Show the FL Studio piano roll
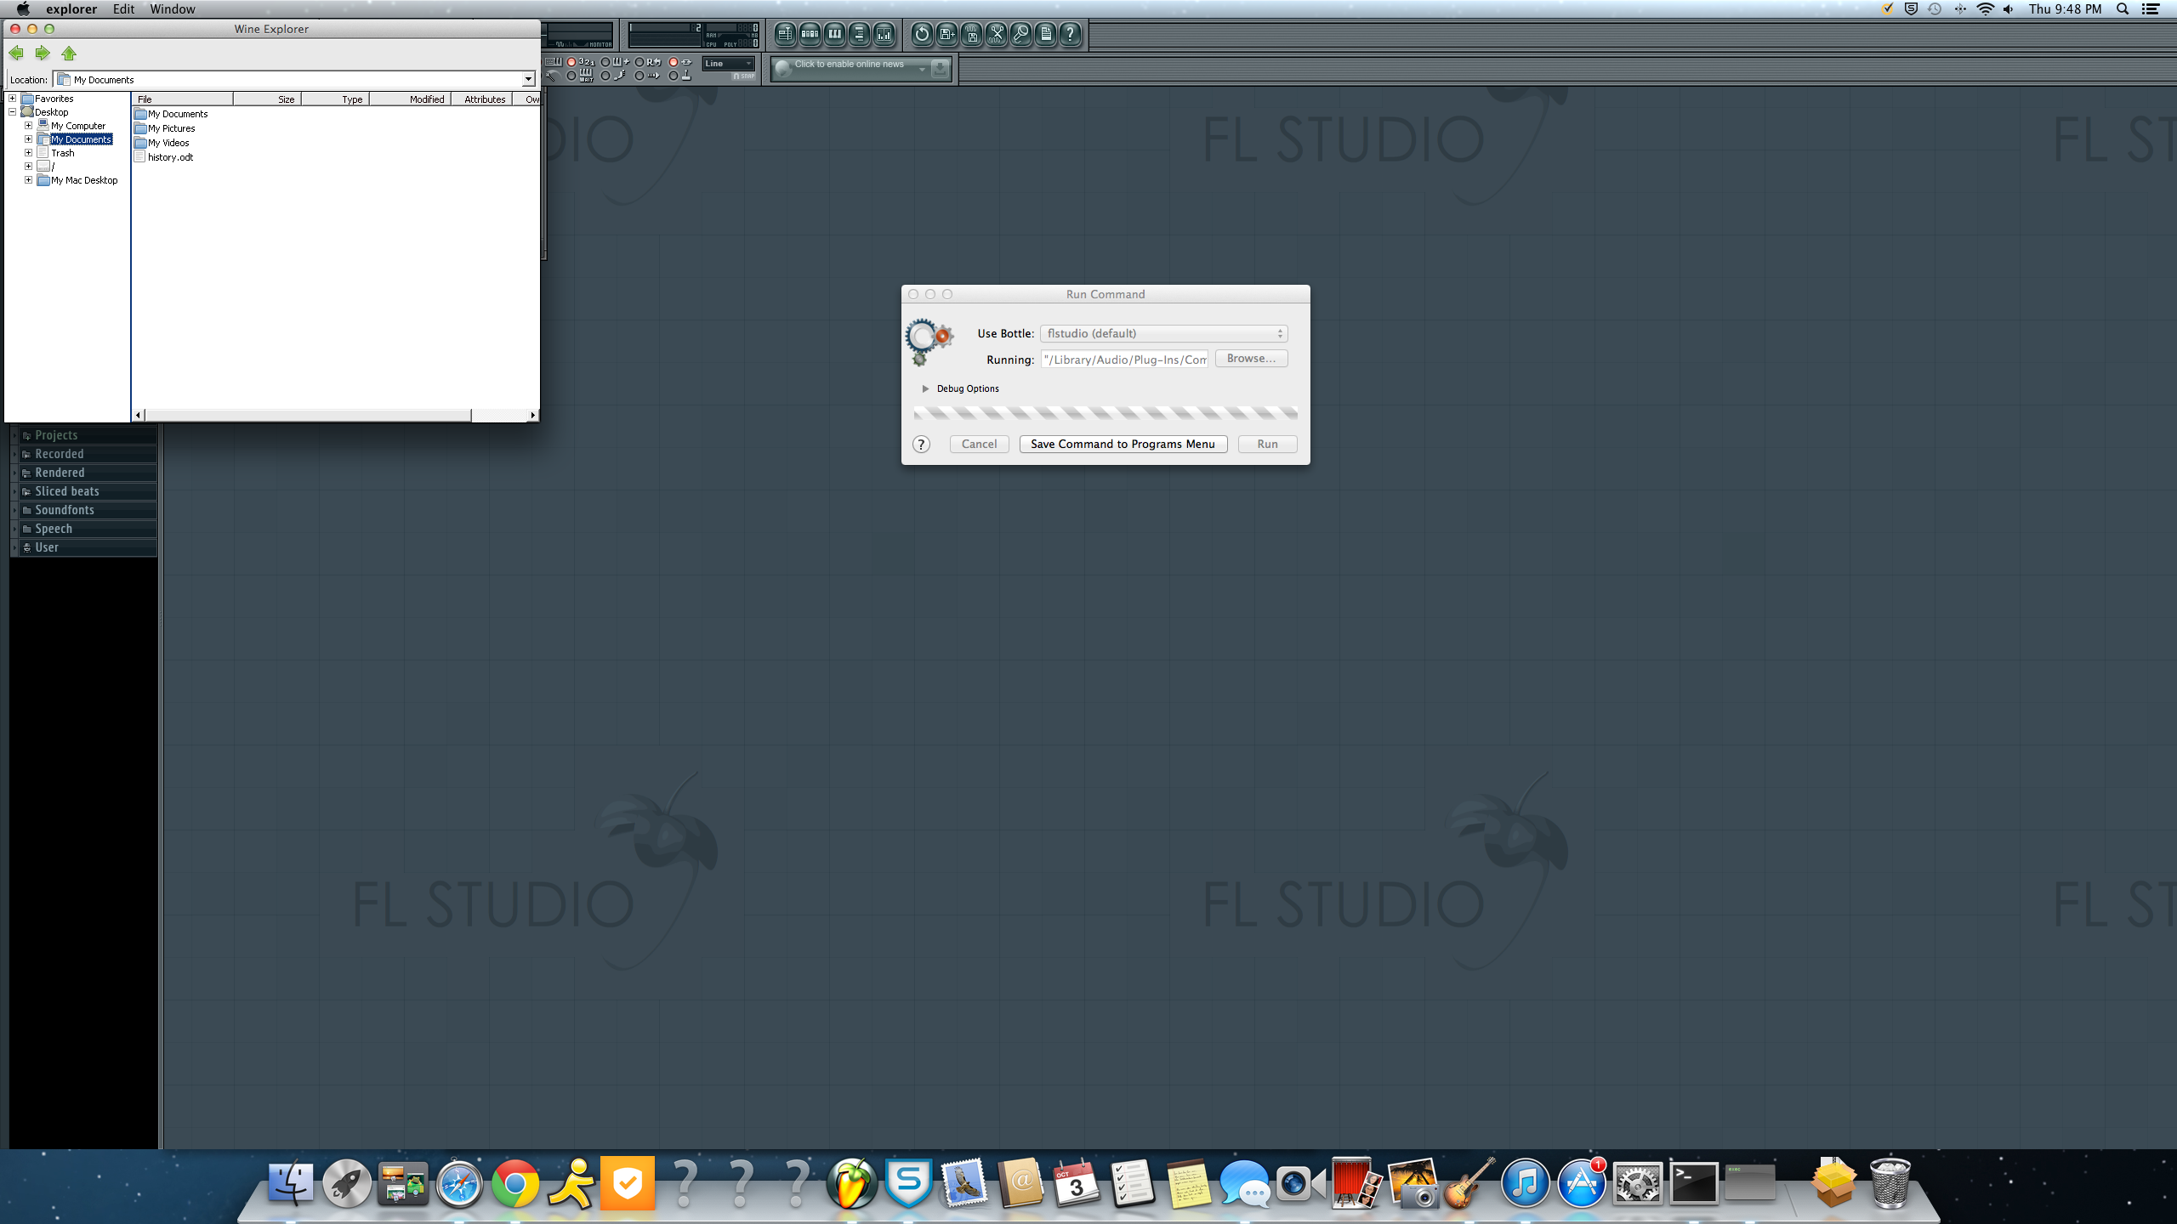Viewport: 2177px width, 1224px height. (x=835, y=34)
